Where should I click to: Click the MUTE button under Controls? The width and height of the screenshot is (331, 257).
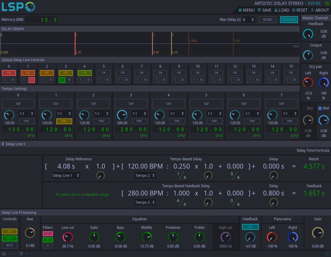point(9,245)
